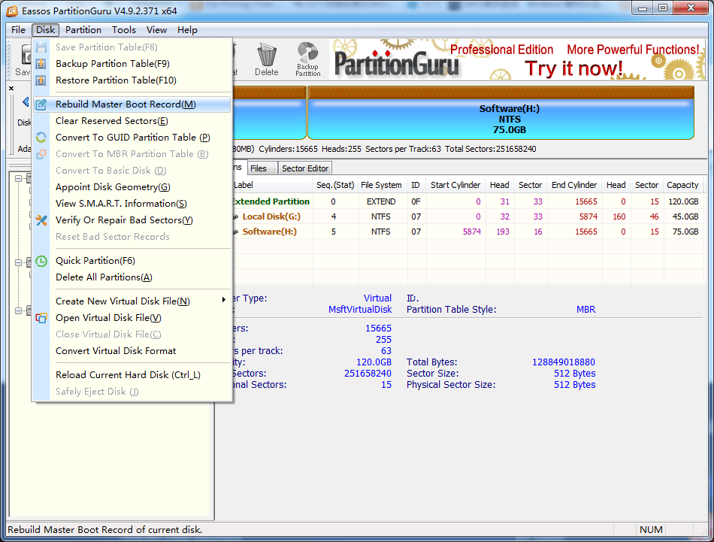
Task: Select Restore Partition Table(F10) entry
Action: (116, 80)
